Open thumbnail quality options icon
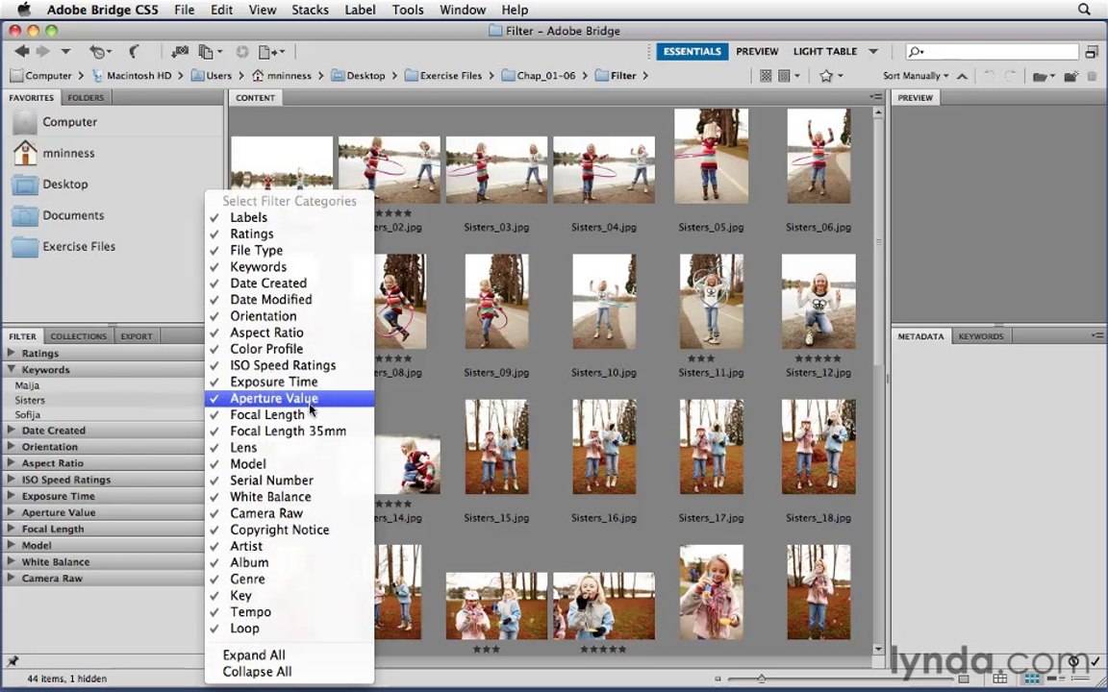The height and width of the screenshot is (692, 1108). (788, 76)
